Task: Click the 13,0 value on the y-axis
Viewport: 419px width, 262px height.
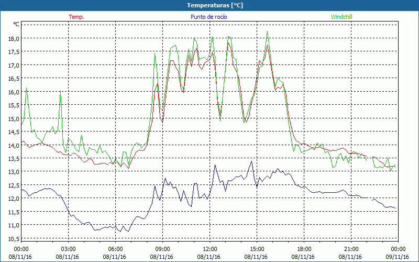Action: pos(14,172)
